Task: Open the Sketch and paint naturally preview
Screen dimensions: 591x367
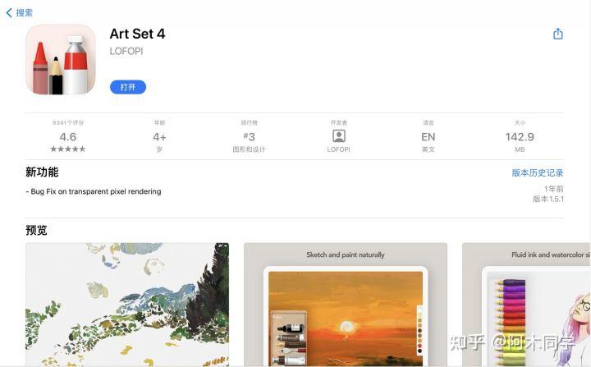Action: click(346, 305)
